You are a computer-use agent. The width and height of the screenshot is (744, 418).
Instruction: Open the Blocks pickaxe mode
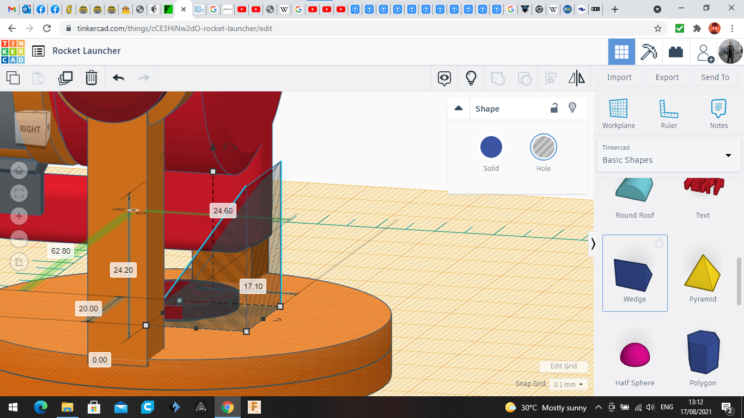pyautogui.click(x=649, y=52)
